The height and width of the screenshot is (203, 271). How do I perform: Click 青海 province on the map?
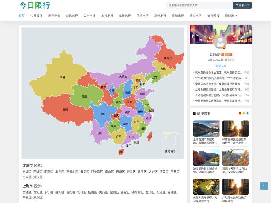84,97
